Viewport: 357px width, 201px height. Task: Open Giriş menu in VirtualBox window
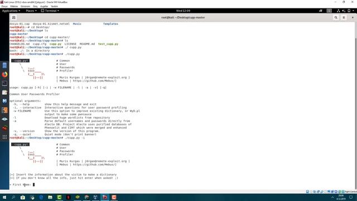click(x=35, y=6)
